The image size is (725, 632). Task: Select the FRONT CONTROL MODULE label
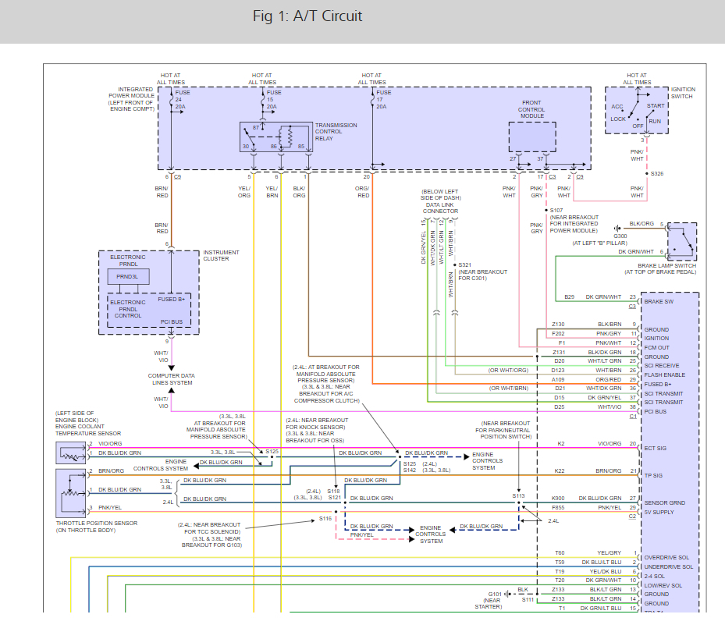531,109
